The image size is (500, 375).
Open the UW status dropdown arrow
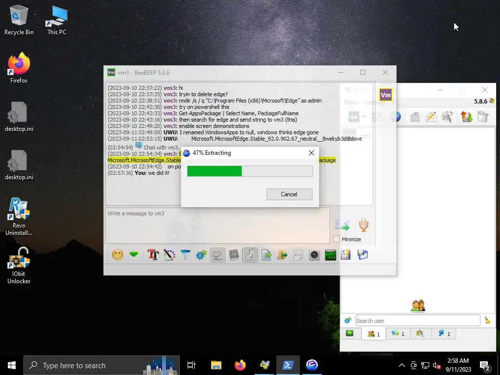[364, 117]
